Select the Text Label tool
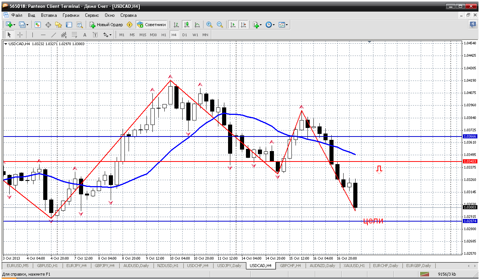 coord(95,35)
